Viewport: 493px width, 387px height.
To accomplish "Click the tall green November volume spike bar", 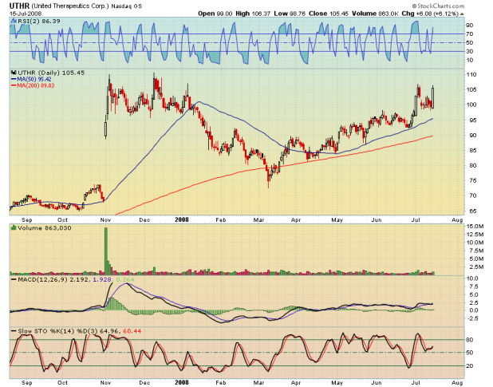I will click(106, 251).
